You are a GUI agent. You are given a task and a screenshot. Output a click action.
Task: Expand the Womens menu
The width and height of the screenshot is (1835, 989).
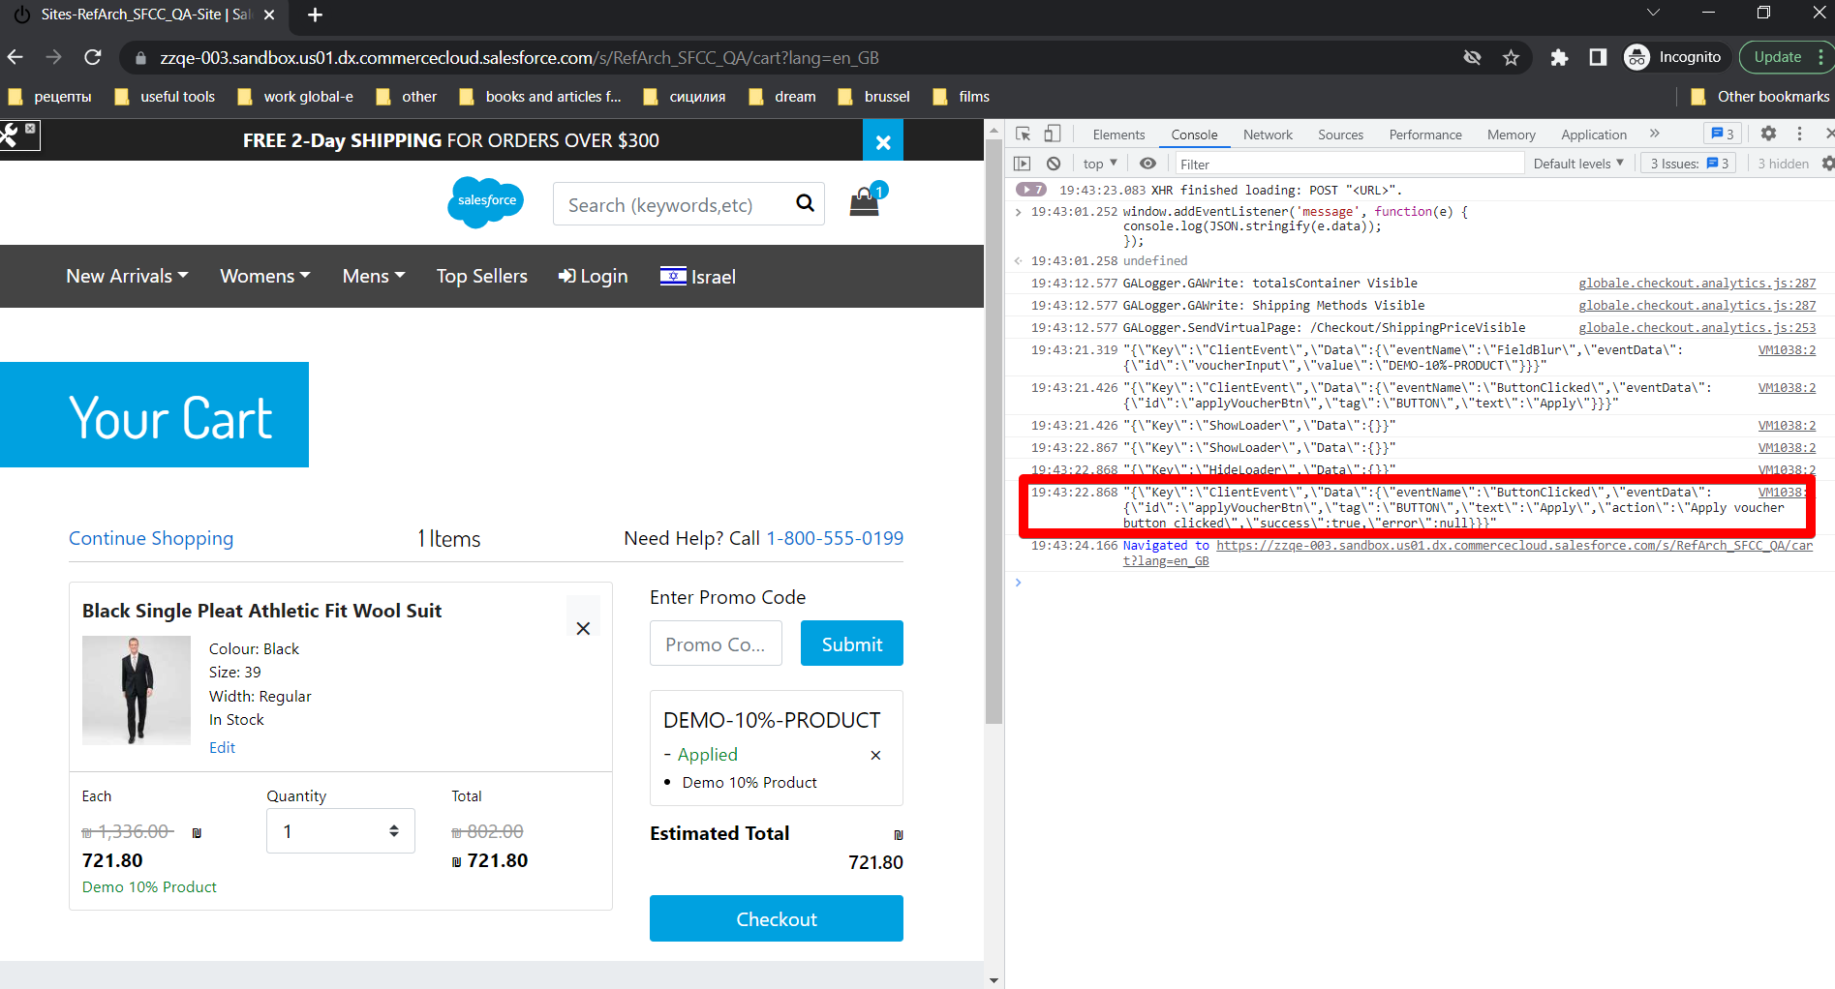pos(265,276)
